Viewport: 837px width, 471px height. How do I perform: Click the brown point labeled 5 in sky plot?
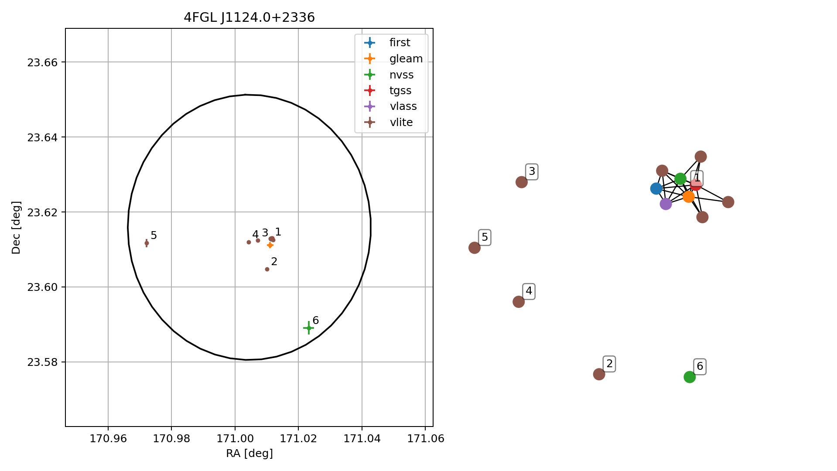click(x=147, y=243)
